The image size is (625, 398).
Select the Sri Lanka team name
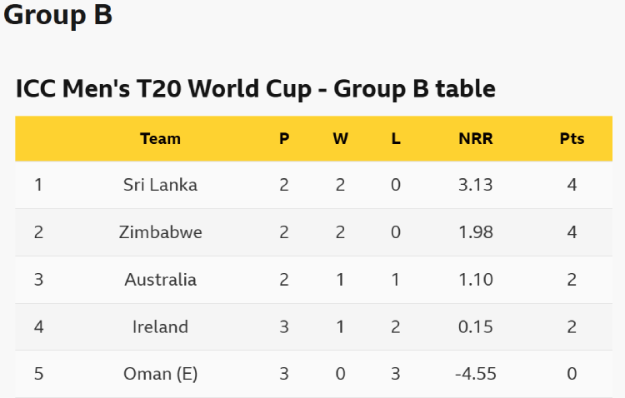(160, 185)
